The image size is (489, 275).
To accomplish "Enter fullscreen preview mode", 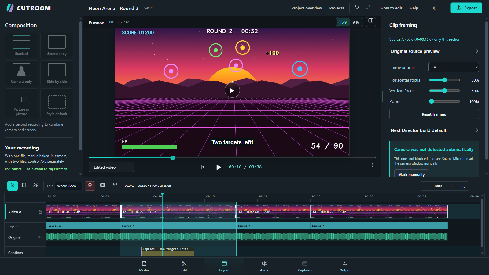I will pyautogui.click(x=371, y=165).
